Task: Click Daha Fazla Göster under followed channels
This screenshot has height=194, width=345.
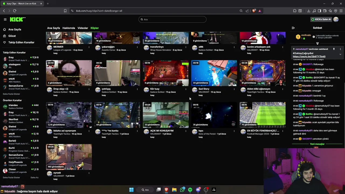Action: point(11,94)
